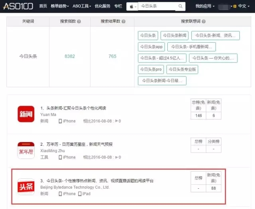Viewport: 255px width, 209px height.
Task: Click the help icon beside 搜索联想词
Action: (204, 21)
